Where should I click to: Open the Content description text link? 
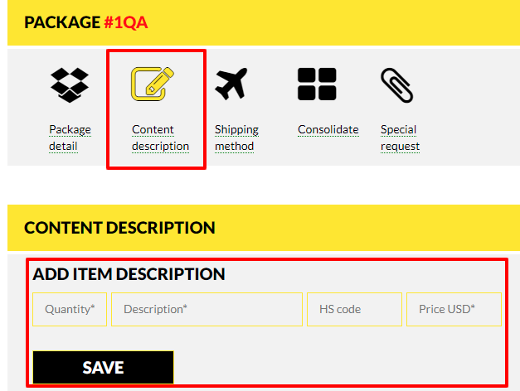pos(160,138)
